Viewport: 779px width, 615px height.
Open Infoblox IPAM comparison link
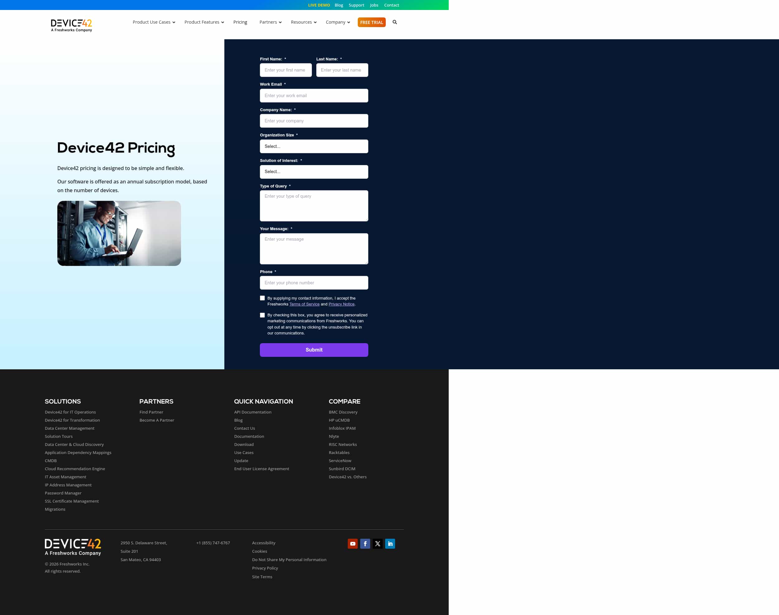tap(342, 428)
